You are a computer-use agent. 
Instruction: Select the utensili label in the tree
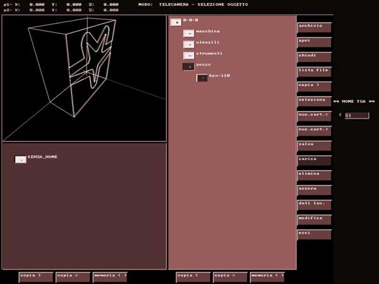[208, 42]
